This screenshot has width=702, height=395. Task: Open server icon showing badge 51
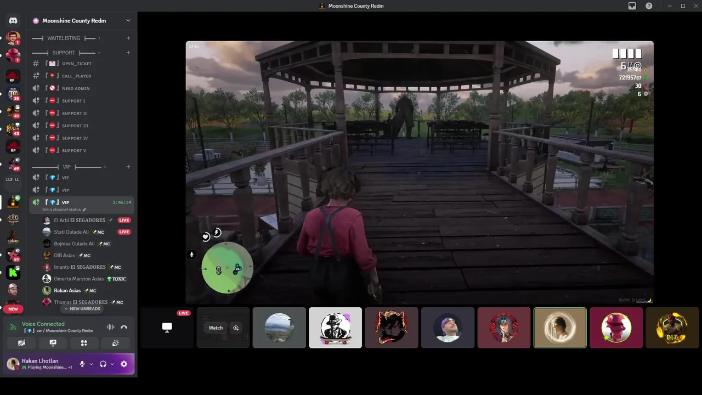13,255
